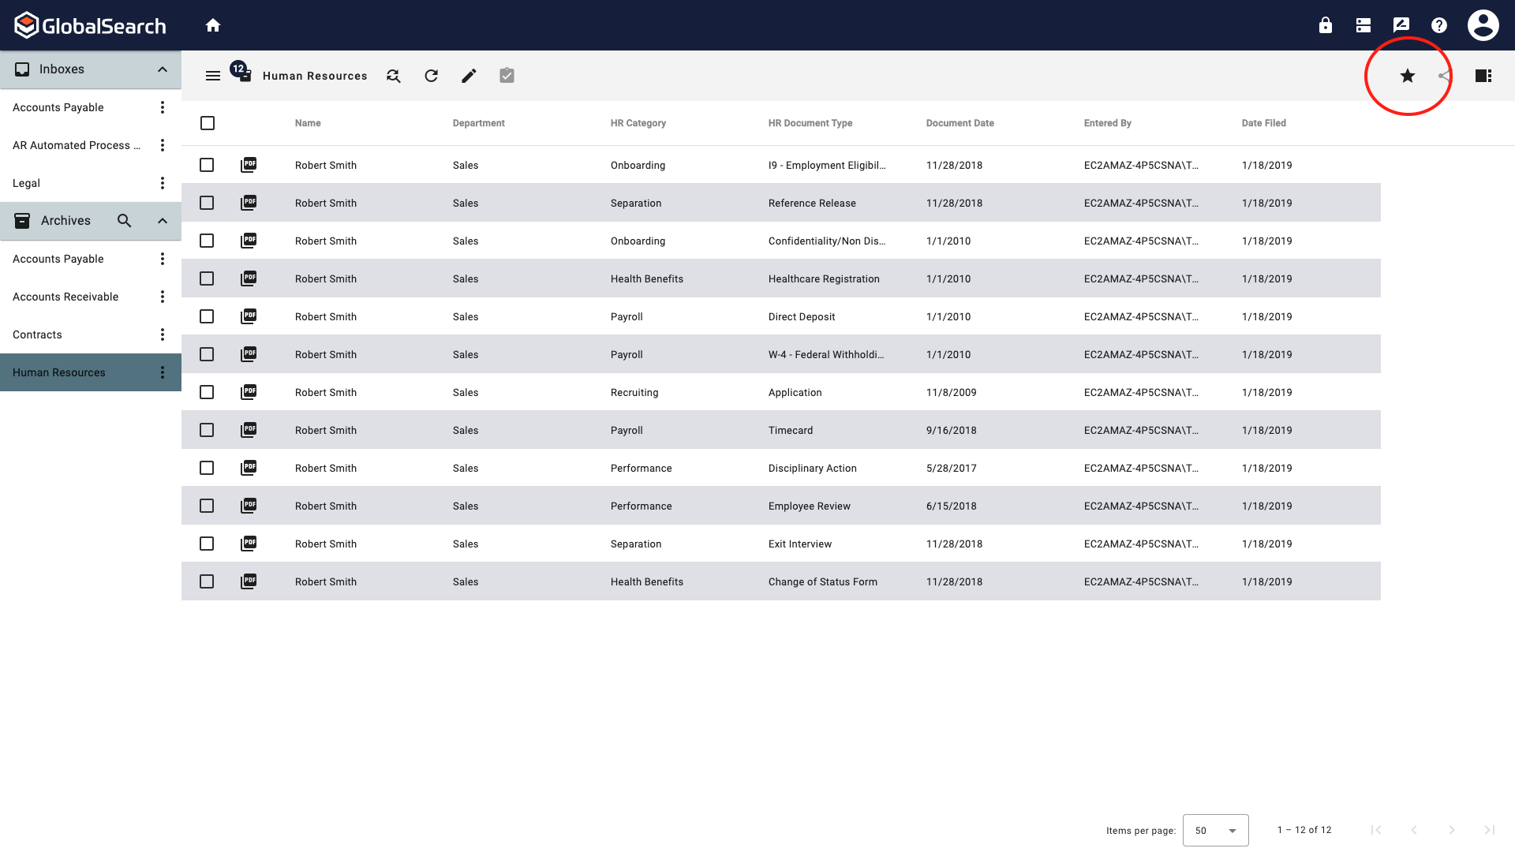Open the Accounts Receivable archive
This screenshot has height=852, width=1515.
(65, 297)
